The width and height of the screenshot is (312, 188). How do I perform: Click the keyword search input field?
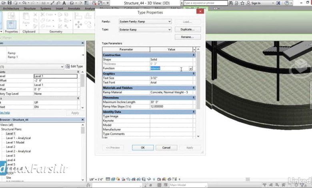205,3
